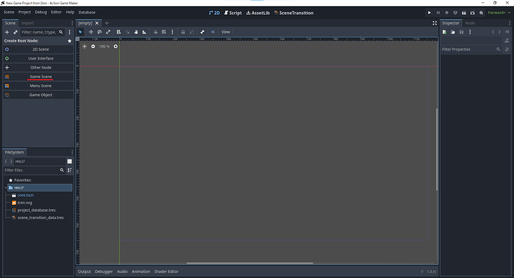Image resolution: width=514 pixels, height=278 pixels.
Task: Toggle Movie Maker mode icon
Action: pyautogui.click(x=481, y=13)
